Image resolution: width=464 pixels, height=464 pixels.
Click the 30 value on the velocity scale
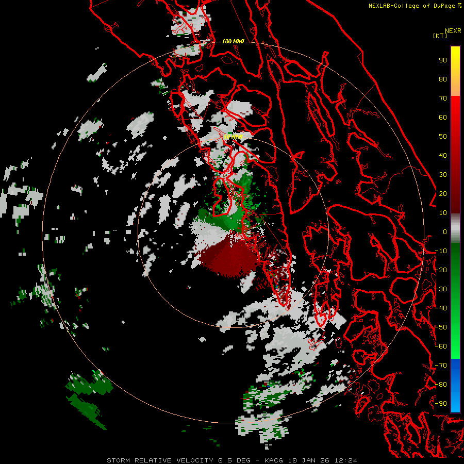tap(443, 175)
